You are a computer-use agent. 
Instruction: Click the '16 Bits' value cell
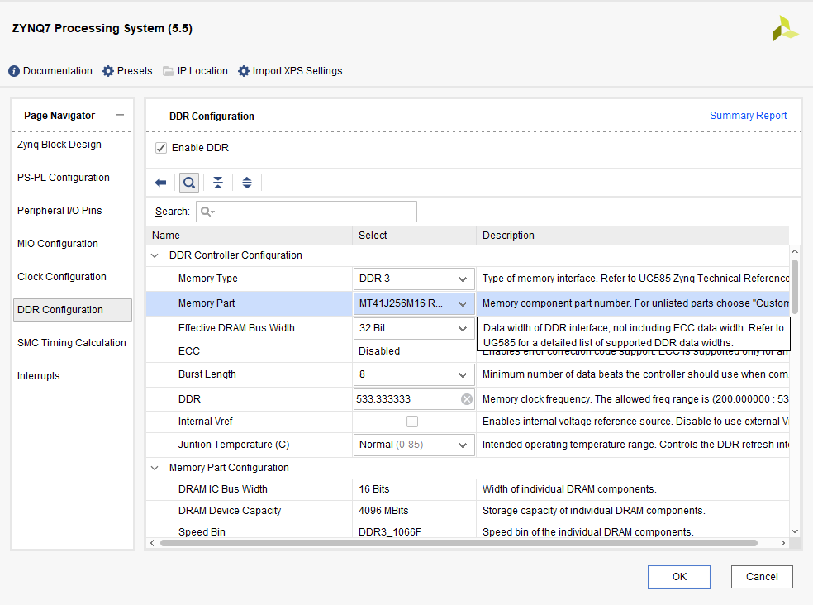tap(373, 489)
